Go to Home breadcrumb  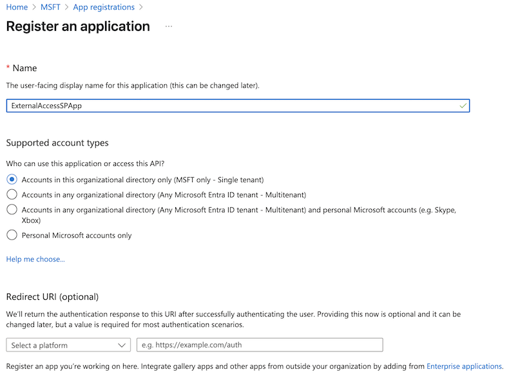tap(17, 7)
